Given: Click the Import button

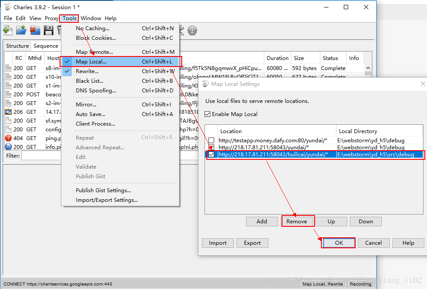Looking at the screenshot, I should 218,243.
